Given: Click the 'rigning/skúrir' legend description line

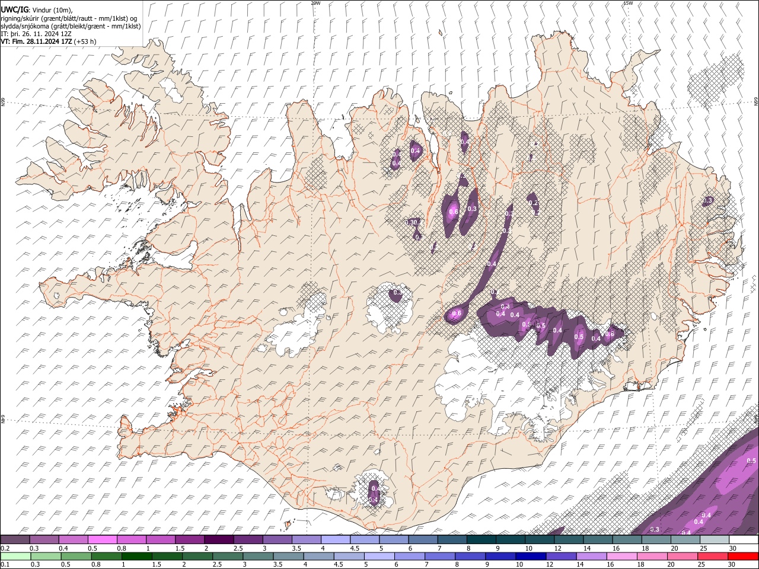Looking at the screenshot, I should coord(69,18).
